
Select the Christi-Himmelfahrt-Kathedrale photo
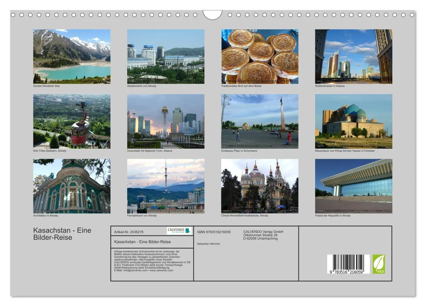click(x=260, y=186)
